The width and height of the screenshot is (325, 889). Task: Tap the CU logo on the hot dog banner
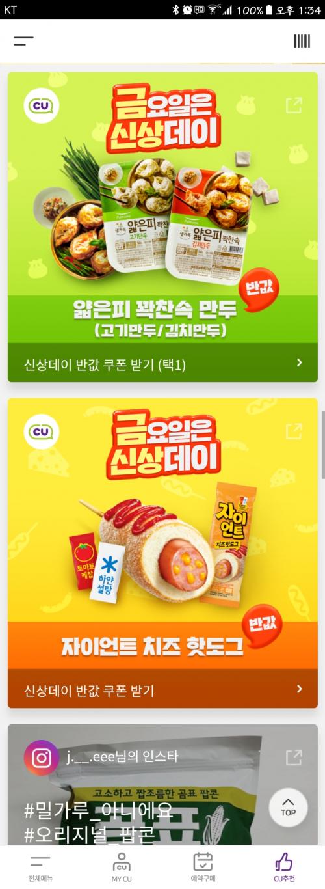pos(41,431)
